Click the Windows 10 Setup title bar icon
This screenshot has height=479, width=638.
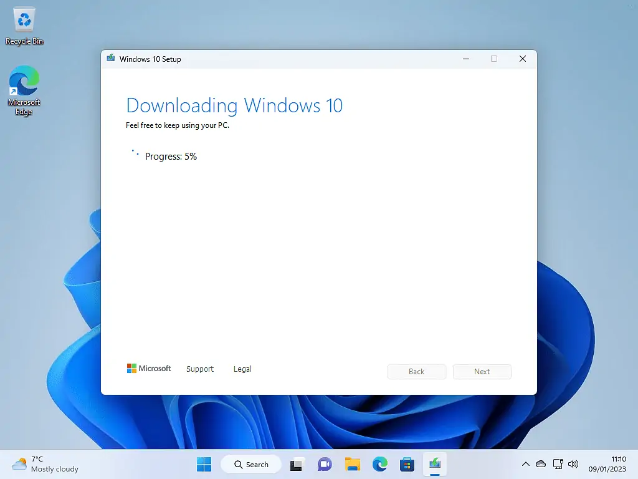(110, 58)
